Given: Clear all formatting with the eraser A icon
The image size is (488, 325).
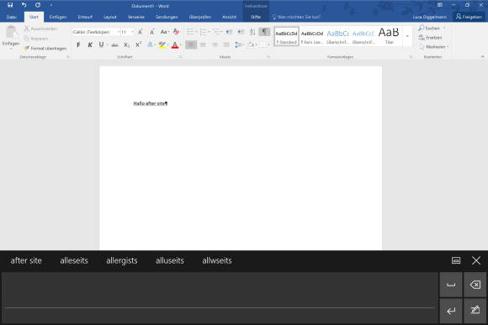Looking at the screenshot, I should click(x=176, y=32).
